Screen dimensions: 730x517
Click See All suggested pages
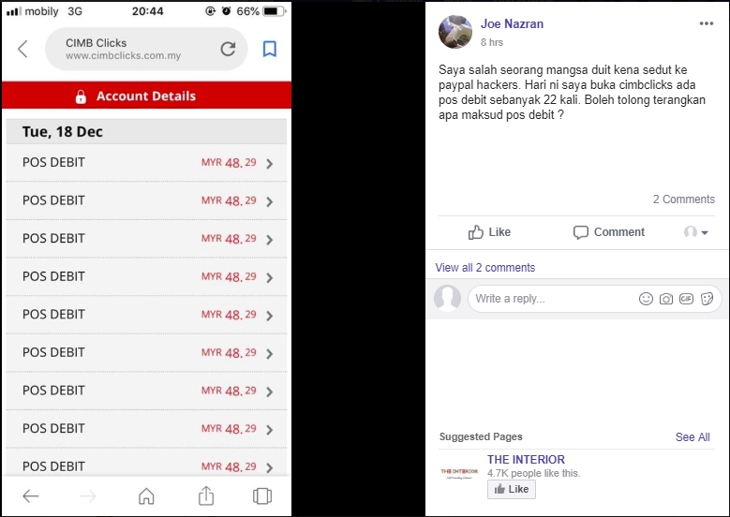tap(692, 437)
